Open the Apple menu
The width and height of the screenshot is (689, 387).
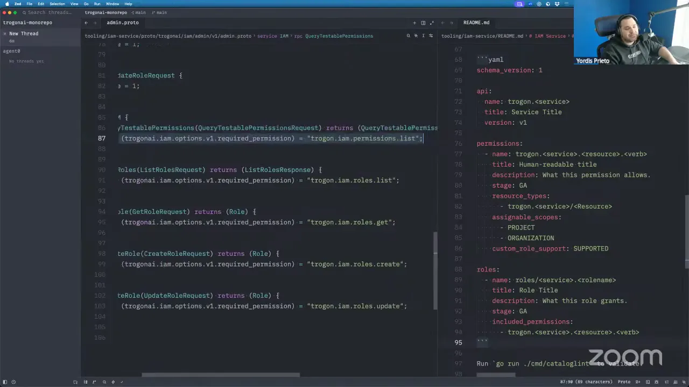(x=7, y=4)
